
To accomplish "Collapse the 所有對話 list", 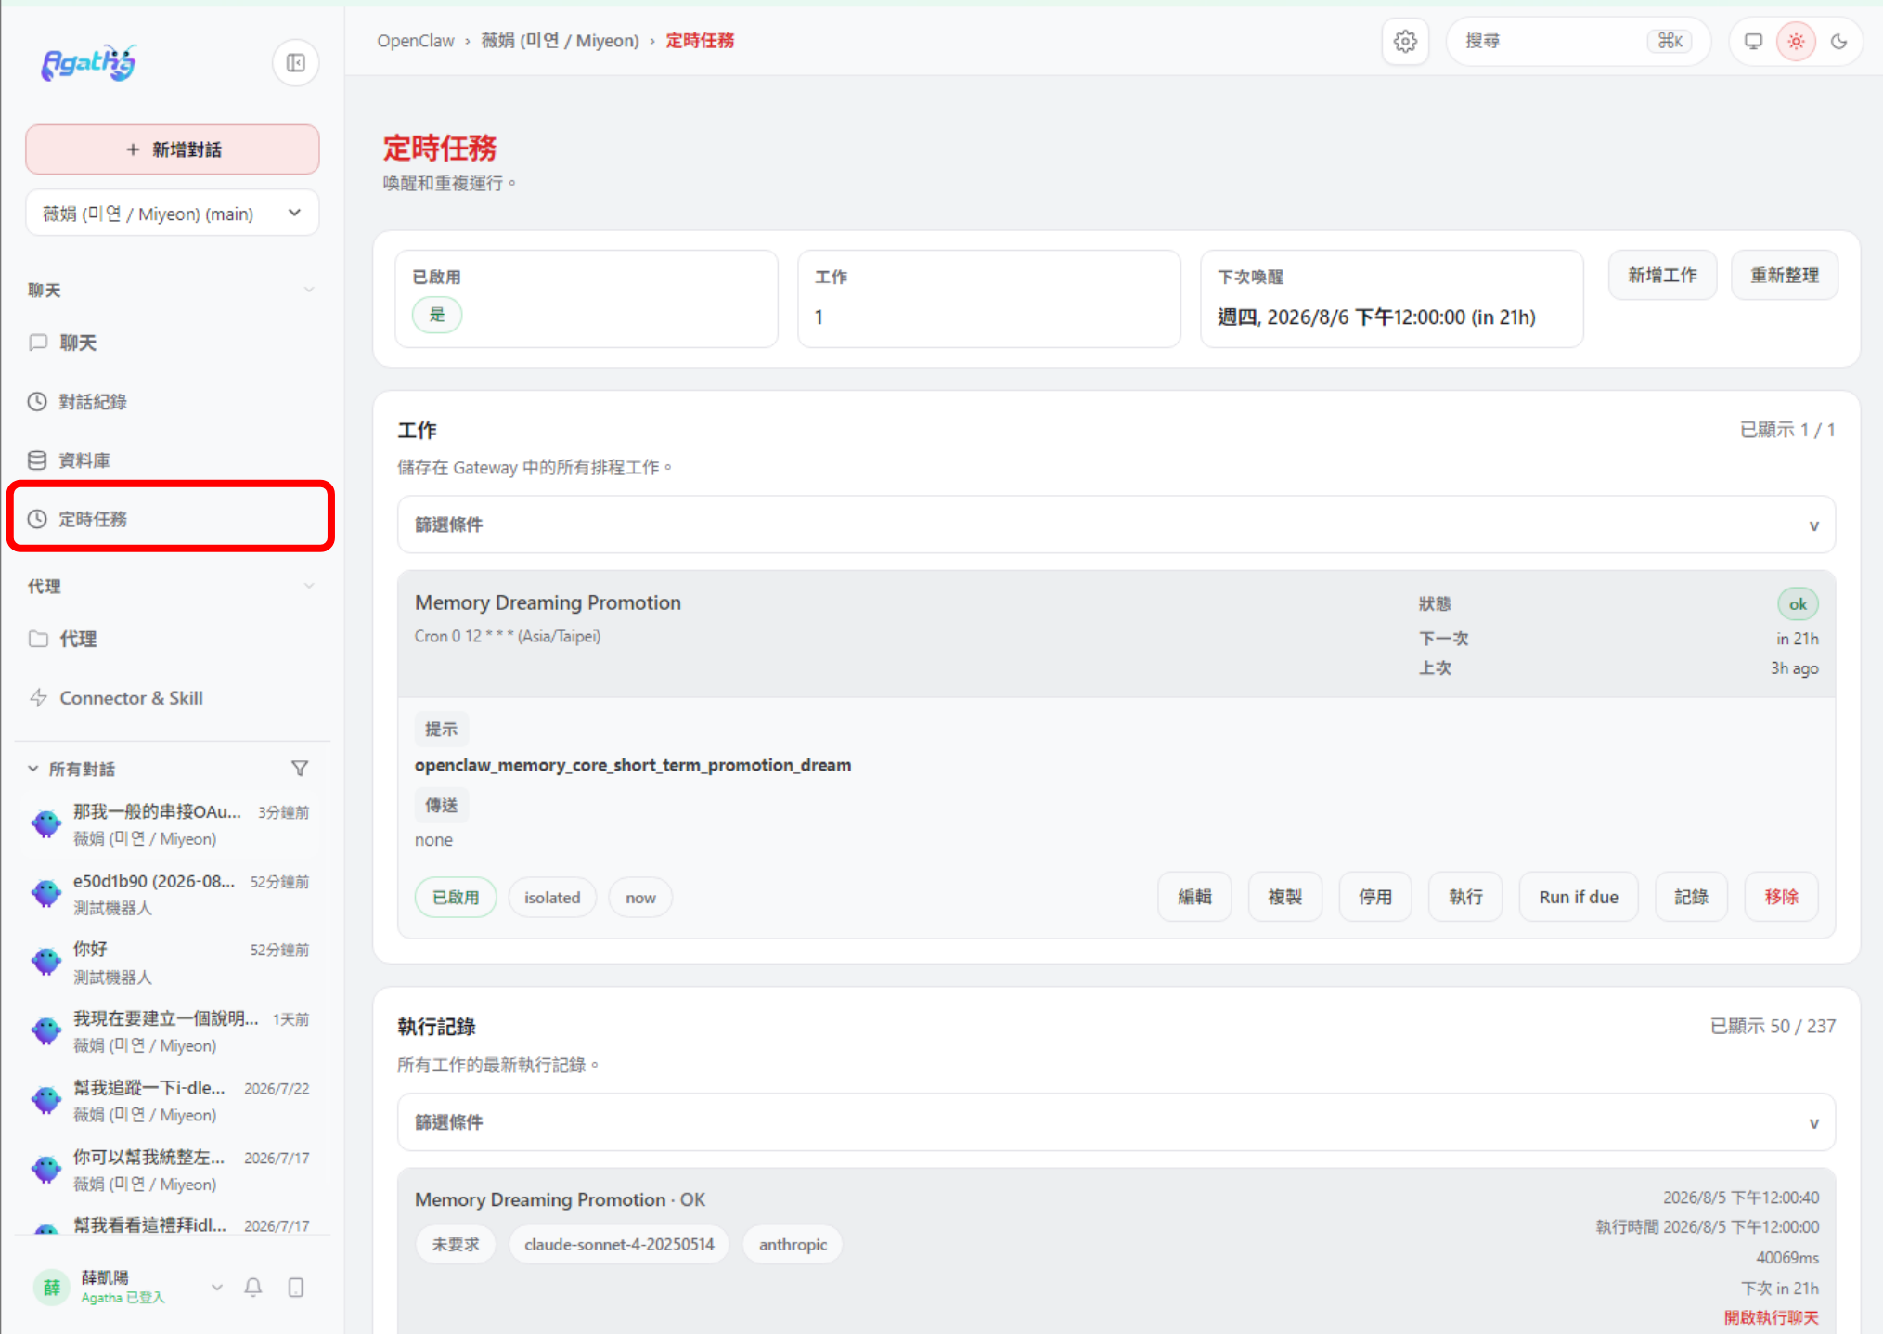I will coord(33,769).
